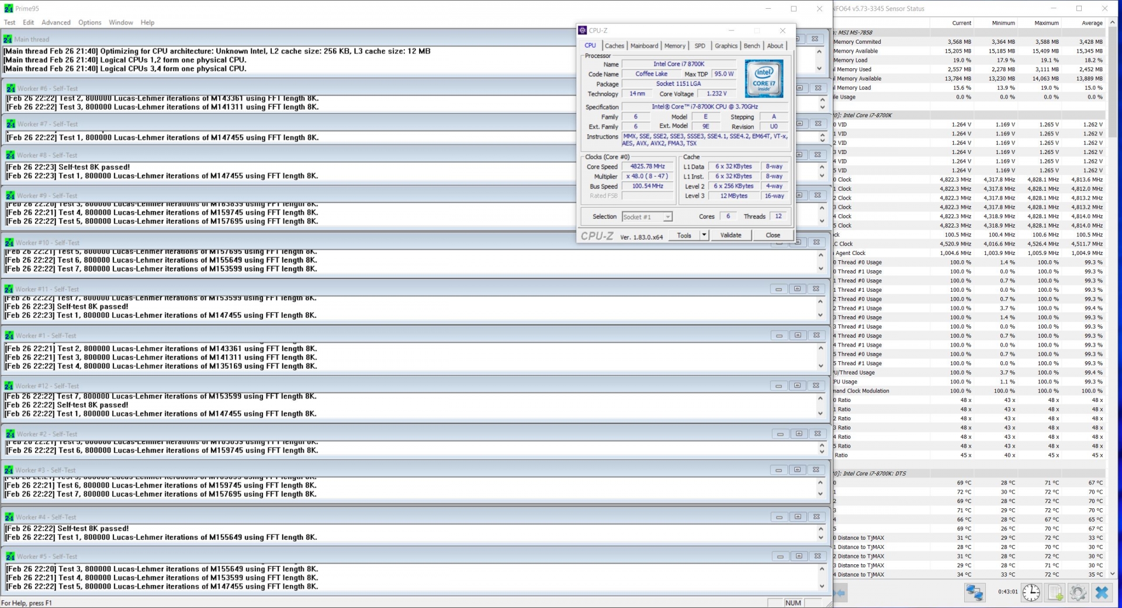
Task: Click the blue X icon in HWiNFO toolbar
Action: pos(1102,592)
